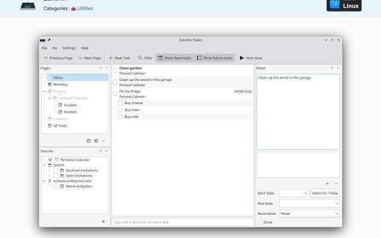Add attachment with plus icon
The image size is (381, 238).
click(x=327, y=184)
